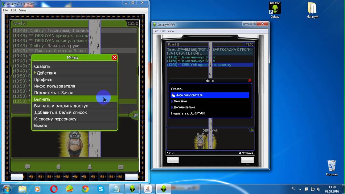Click the Кли [5] room title in Galaxy v7.3
Viewport: 345px width, 194px height.
tap(19, 23)
